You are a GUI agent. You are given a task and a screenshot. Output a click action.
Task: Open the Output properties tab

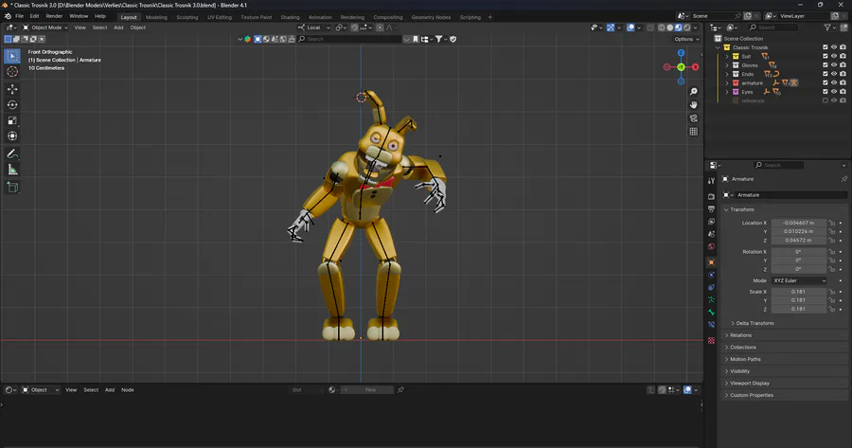point(711,208)
